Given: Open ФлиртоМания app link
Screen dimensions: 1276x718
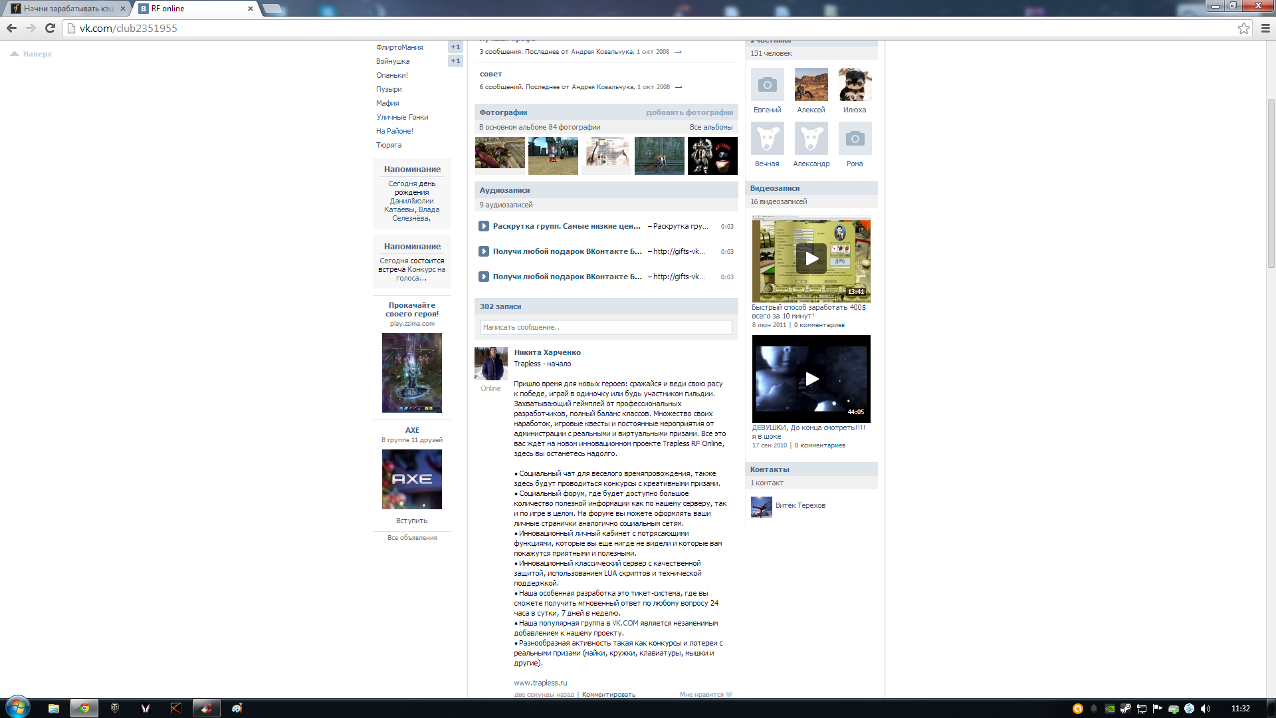Looking at the screenshot, I should [x=399, y=47].
